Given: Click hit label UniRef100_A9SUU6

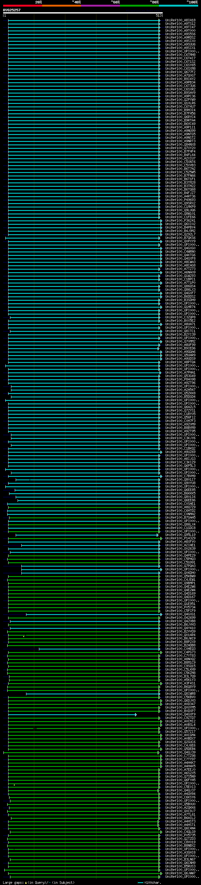Looking at the screenshot, I should coord(180,44).
